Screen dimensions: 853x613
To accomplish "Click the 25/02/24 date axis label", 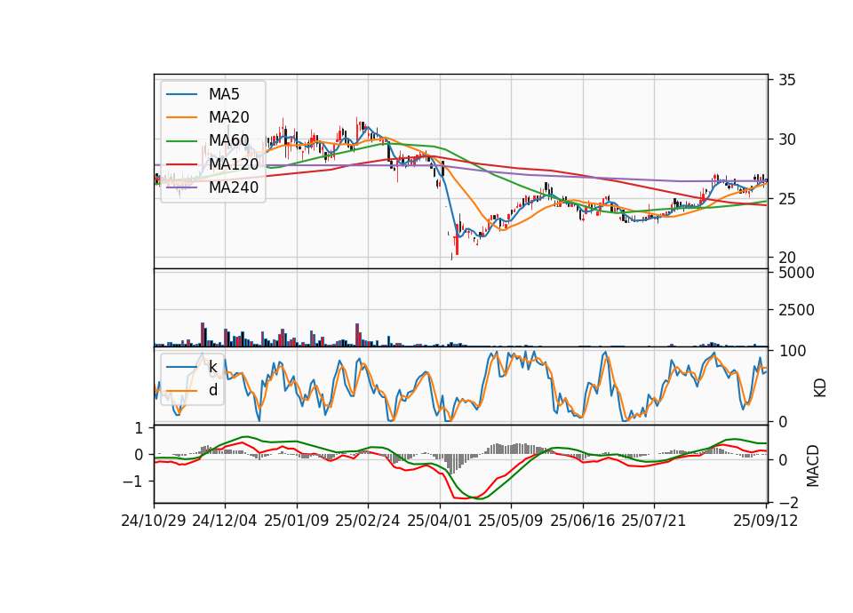I will pyautogui.click(x=368, y=521).
